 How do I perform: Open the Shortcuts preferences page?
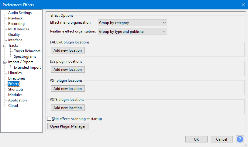(16, 89)
